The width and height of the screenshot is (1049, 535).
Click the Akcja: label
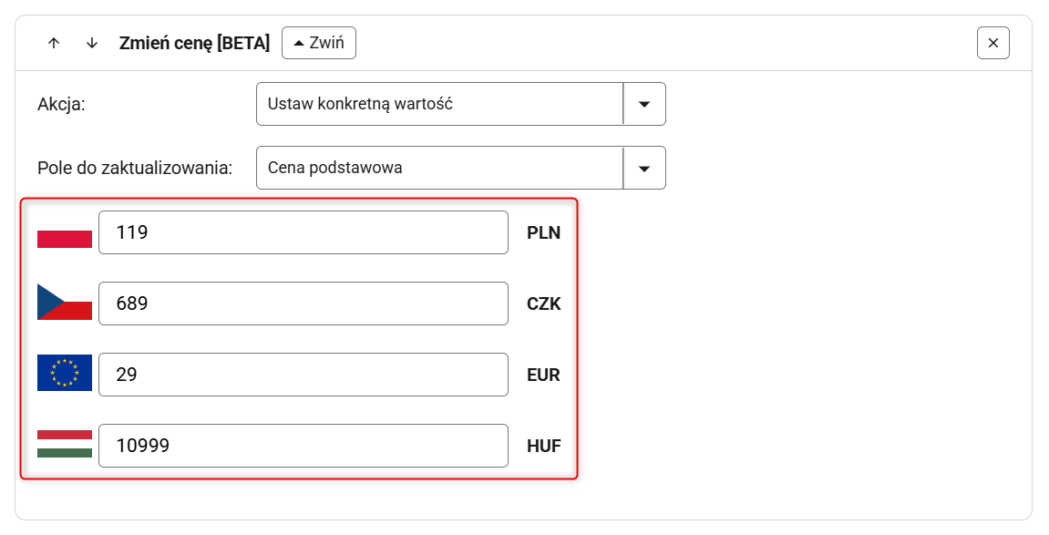tap(61, 104)
